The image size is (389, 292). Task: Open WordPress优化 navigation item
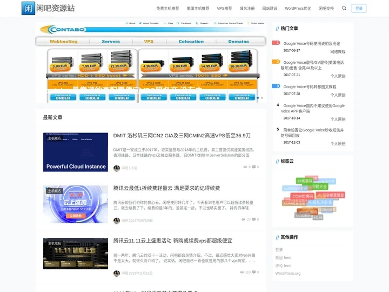pos(298,9)
